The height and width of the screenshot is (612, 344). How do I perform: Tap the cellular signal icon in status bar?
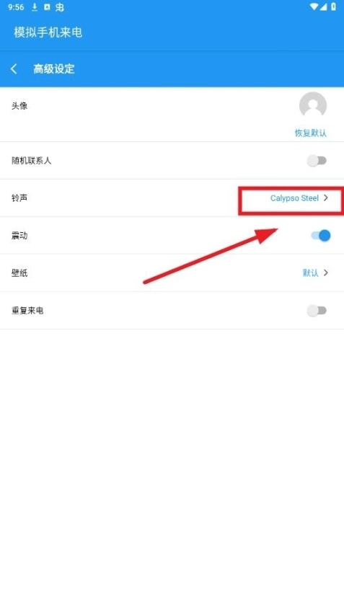coord(323,7)
